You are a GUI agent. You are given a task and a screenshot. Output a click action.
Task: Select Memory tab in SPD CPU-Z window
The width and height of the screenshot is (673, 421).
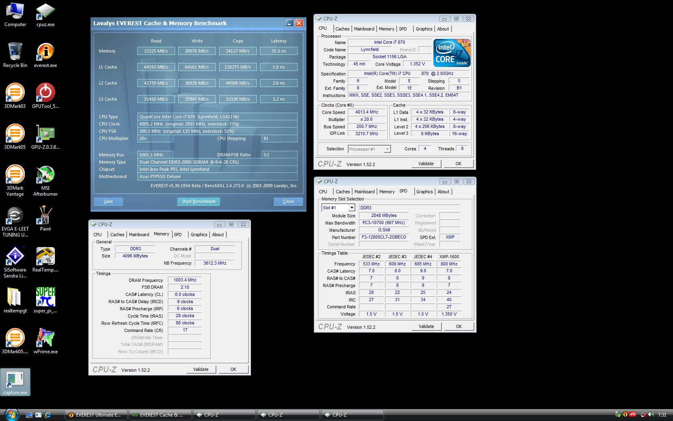(x=387, y=192)
